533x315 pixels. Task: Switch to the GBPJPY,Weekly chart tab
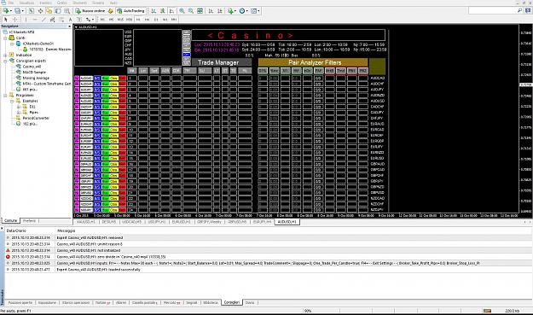tap(209, 222)
